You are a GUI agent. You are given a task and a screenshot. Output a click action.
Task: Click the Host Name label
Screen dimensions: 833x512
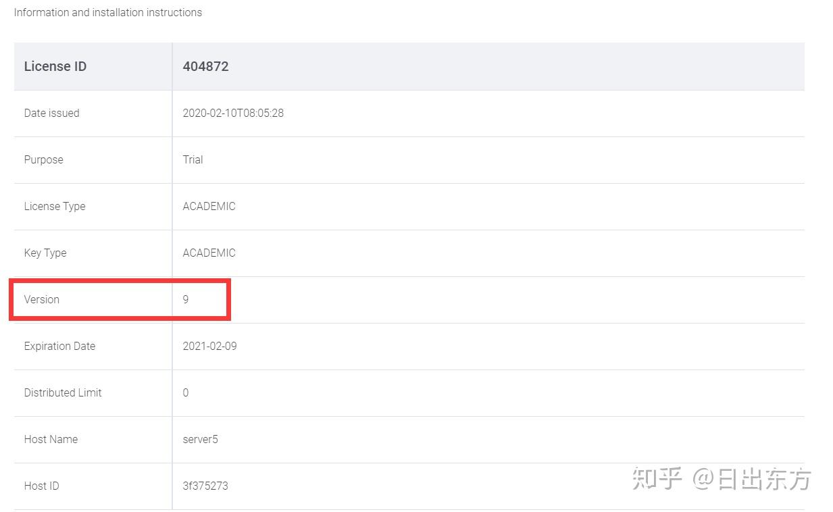51,439
